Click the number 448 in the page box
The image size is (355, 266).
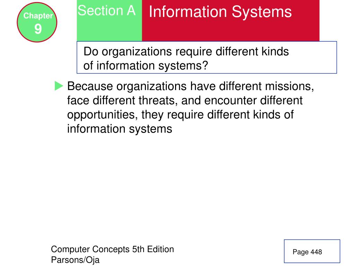click(x=316, y=252)
